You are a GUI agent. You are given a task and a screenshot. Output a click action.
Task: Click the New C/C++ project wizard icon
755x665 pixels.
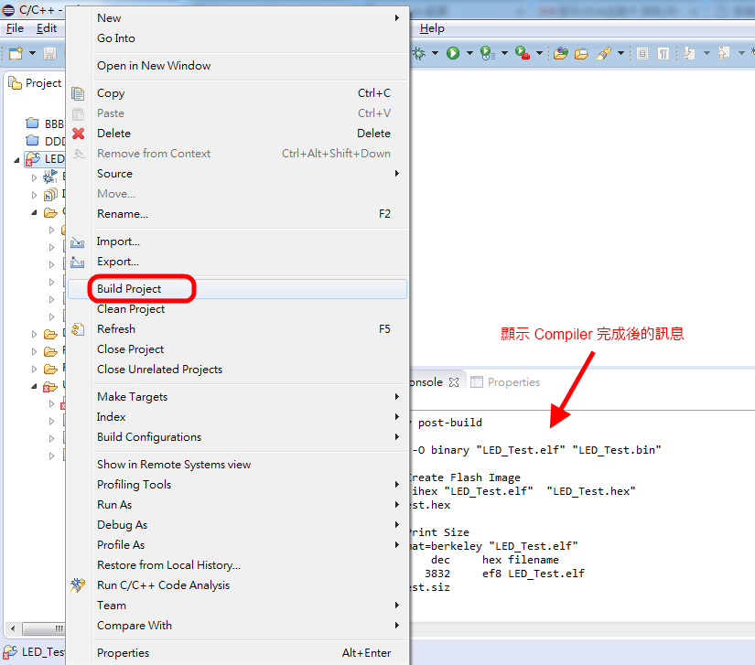15,52
